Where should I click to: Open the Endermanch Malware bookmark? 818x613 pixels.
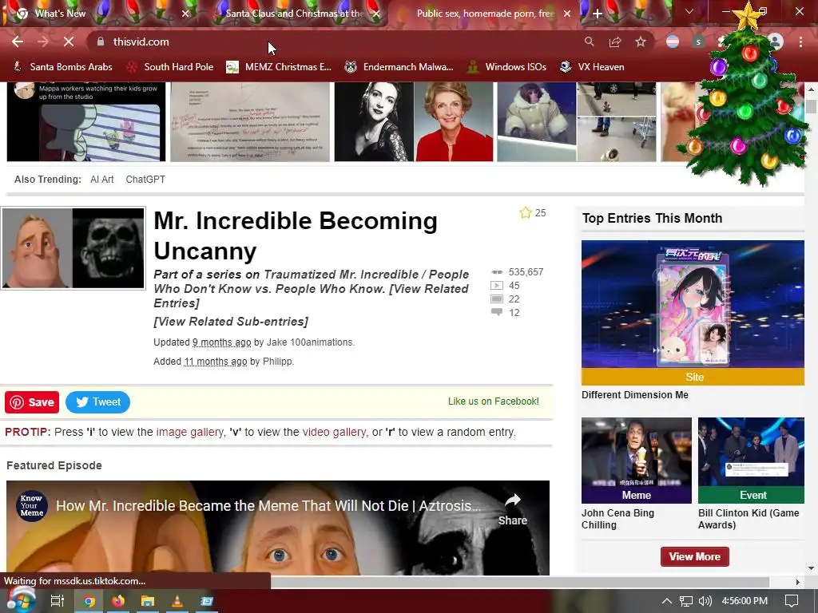pyautogui.click(x=399, y=67)
